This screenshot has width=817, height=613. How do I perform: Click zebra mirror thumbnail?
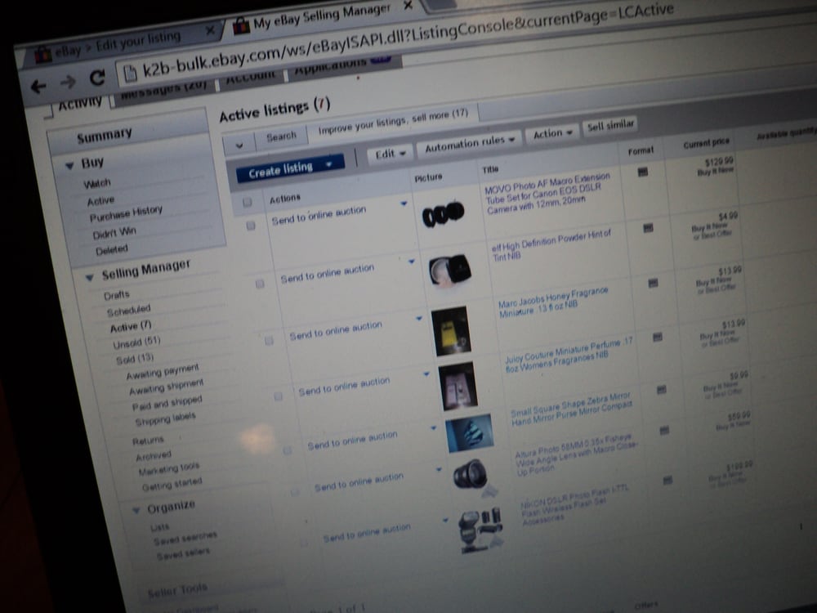pyautogui.click(x=470, y=432)
